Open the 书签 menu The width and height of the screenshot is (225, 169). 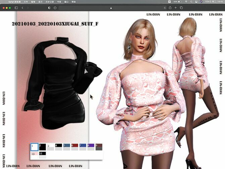click(x=59, y=2)
